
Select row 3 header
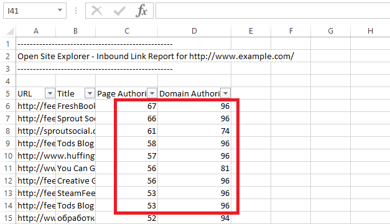(8, 68)
